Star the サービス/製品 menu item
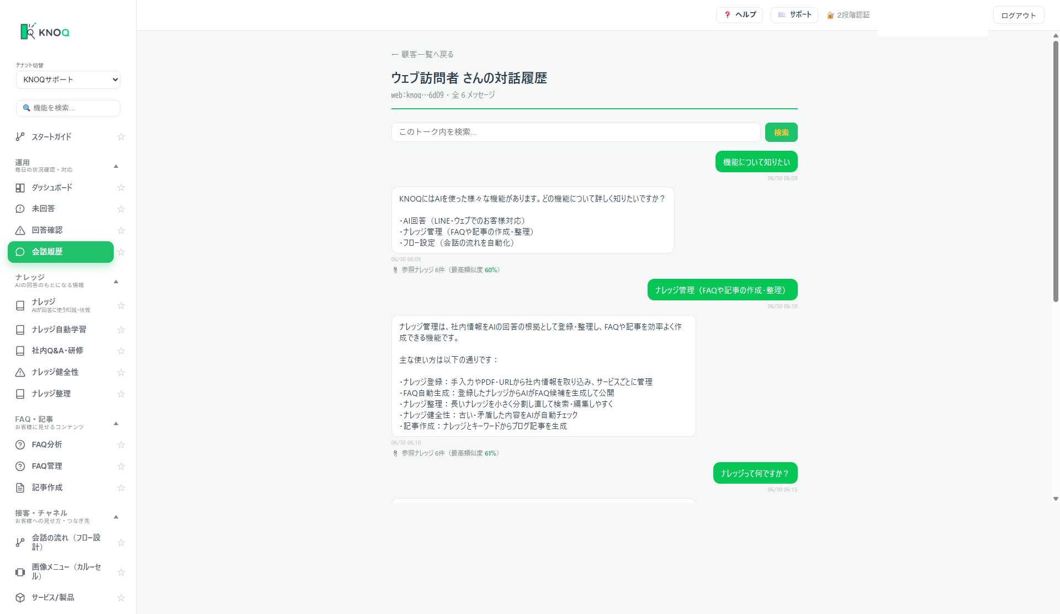 tap(121, 597)
